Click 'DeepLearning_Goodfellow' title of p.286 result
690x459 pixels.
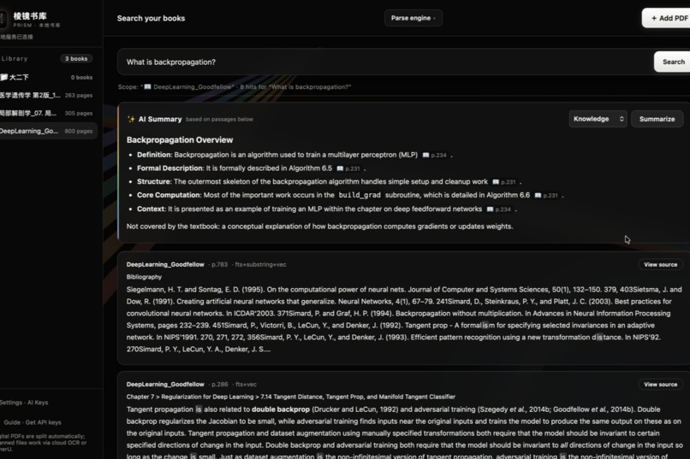(165, 385)
